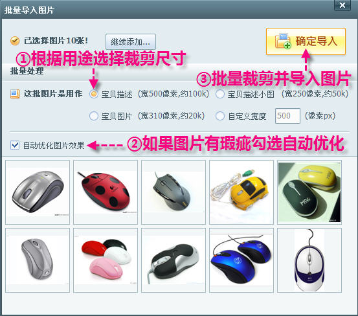Select the 宝贝描述 width 500 radio option
Viewport: 358px width, 316px height.
(94, 94)
